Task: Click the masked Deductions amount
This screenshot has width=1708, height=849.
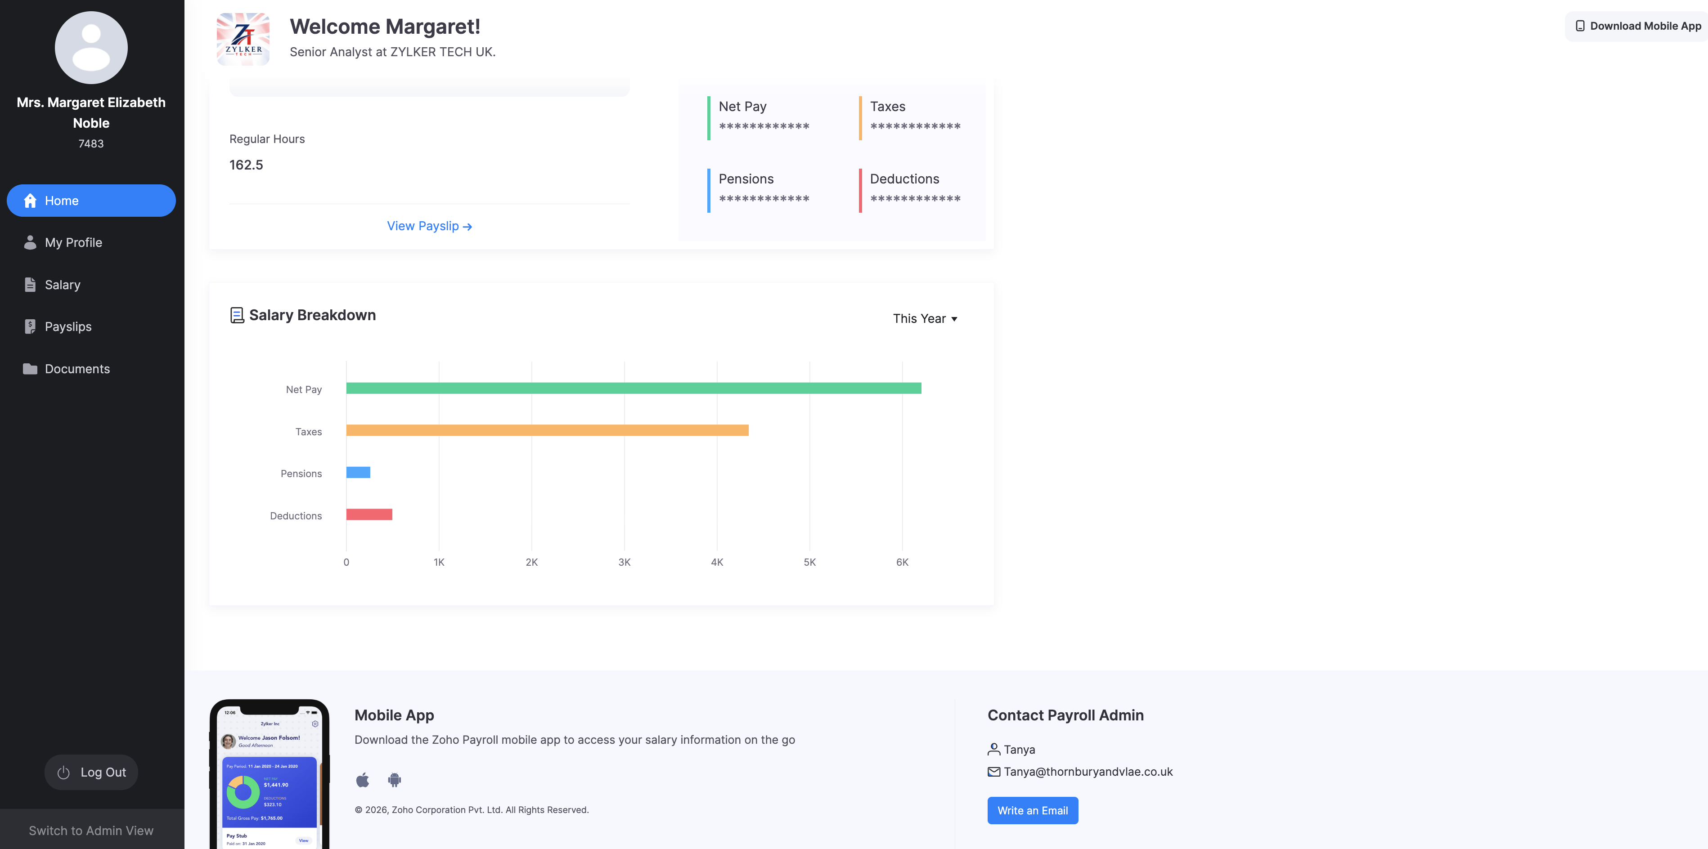Action: (x=915, y=199)
